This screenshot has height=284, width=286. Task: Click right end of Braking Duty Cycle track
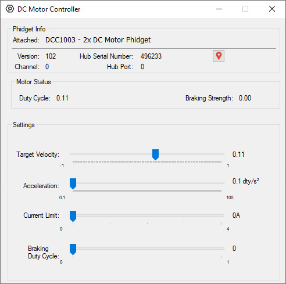pyautogui.click(x=221, y=249)
